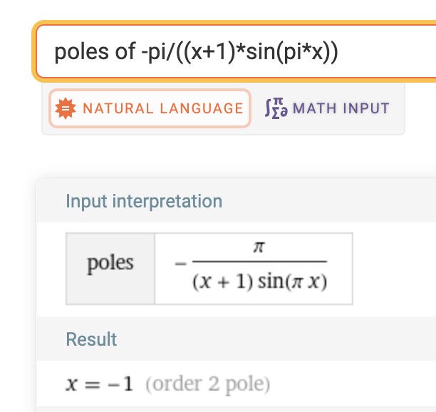Click the '(order 2 pole)' annotation

click(207, 385)
